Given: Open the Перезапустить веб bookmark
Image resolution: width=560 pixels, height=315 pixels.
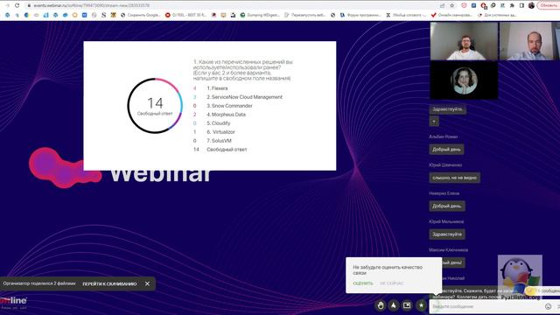Looking at the screenshot, I should pos(305,15).
